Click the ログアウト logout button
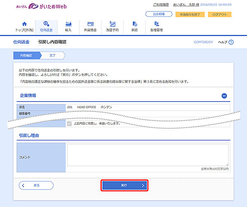Image resolution: width=247 pixels, height=207 pixels. point(219,14)
